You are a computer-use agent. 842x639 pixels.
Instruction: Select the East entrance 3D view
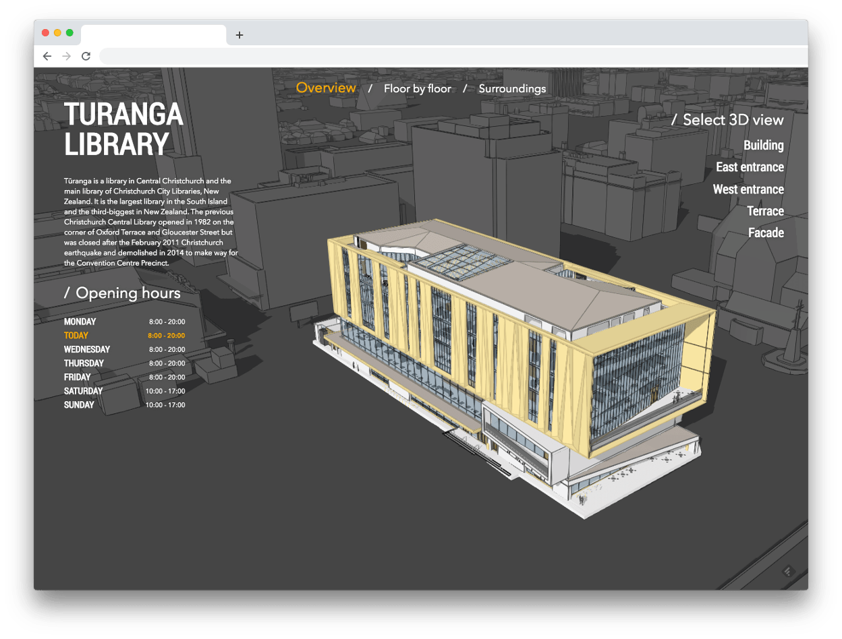click(x=750, y=166)
